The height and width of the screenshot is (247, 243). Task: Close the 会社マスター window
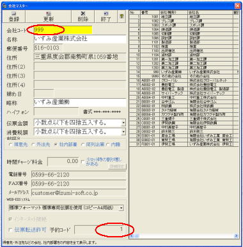(x=238, y=6)
